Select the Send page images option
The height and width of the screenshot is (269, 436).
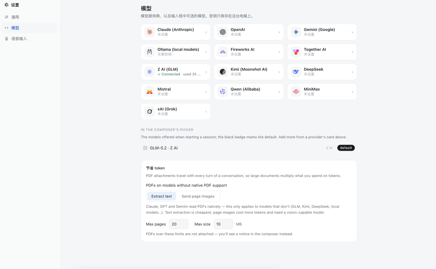pyautogui.click(x=198, y=196)
